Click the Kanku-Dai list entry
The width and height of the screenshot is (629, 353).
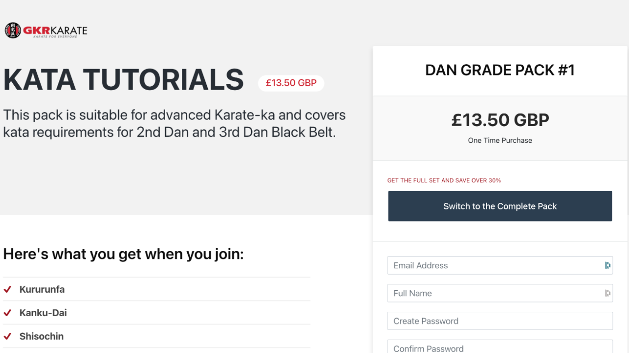pyautogui.click(x=43, y=313)
